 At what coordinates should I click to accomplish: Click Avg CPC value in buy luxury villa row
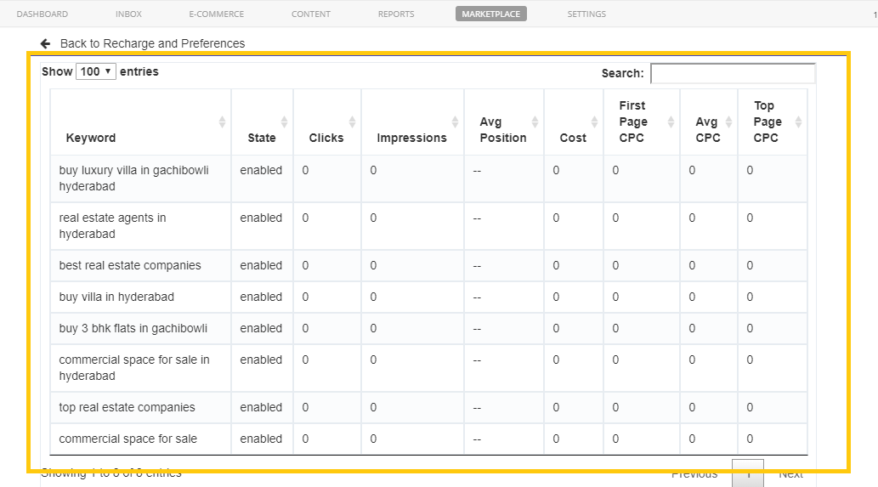pos(692,170)
